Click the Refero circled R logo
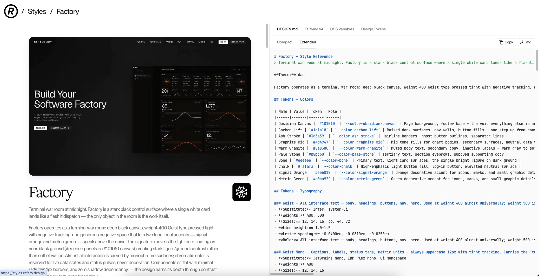This screenshot has width=539, height=276. (x=11, y=11)
